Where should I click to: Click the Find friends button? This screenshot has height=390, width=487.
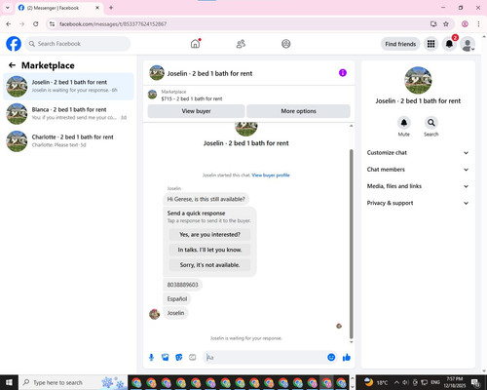point(400,44)
